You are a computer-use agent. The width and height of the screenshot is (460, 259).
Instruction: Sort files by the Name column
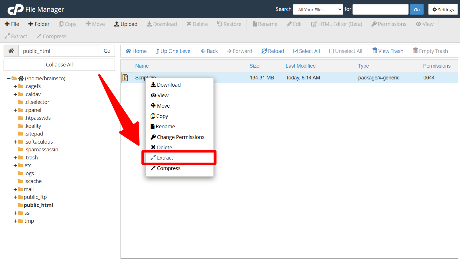coord(142,66)
